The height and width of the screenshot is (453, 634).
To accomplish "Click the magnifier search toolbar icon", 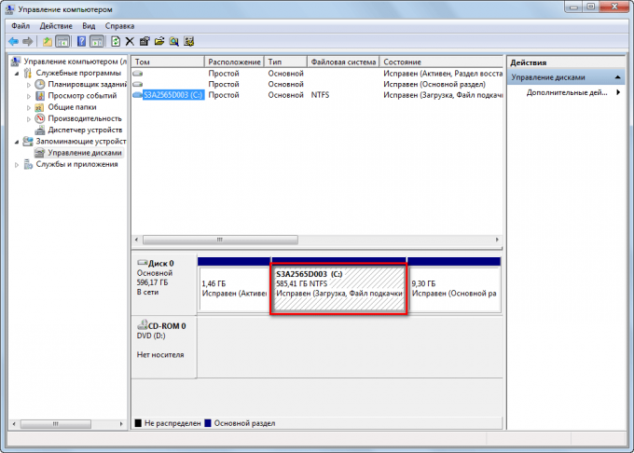I will coord(174,42).
